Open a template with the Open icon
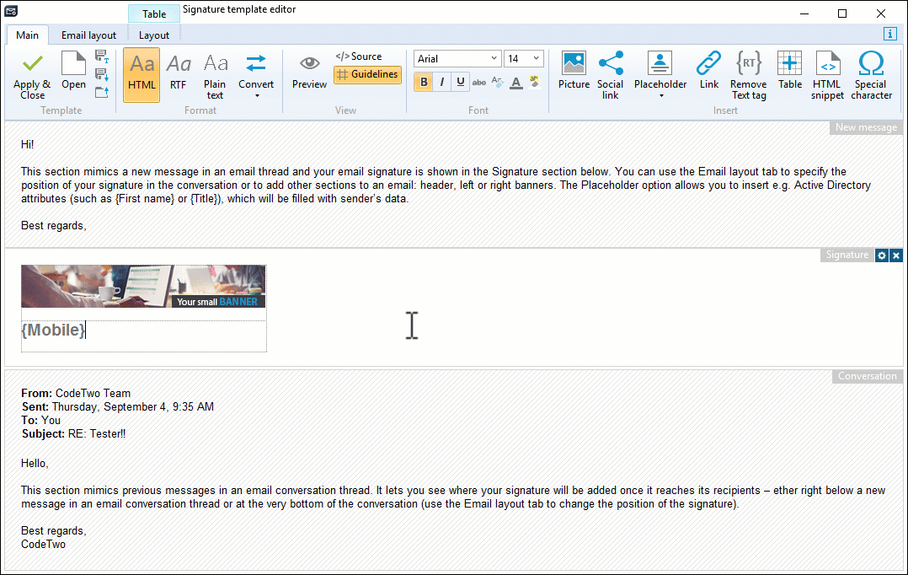The height and width of the screenshot is (575, 908). click(x=73, y=71)
